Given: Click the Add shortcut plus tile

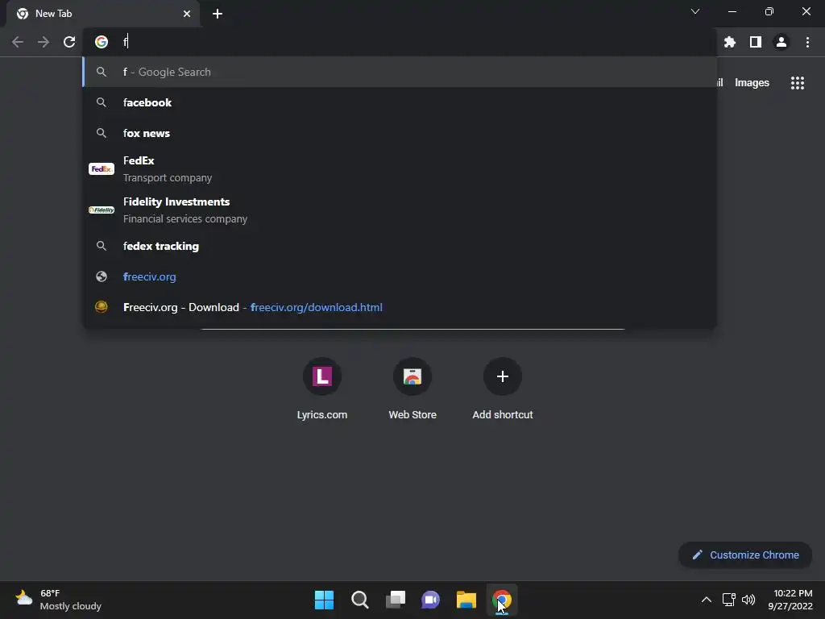Looking at the screenshot, I should [503, 389].
